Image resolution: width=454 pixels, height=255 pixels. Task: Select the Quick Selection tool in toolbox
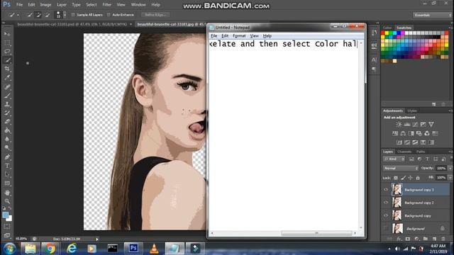coord(7,60)
